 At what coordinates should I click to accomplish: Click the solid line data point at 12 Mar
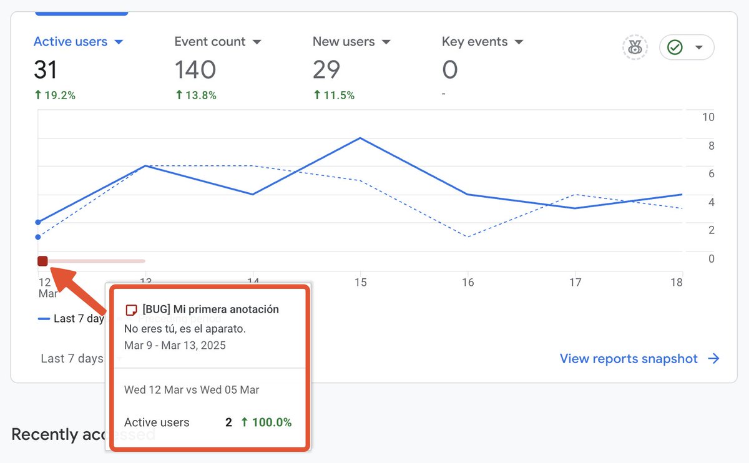[38, 222]
